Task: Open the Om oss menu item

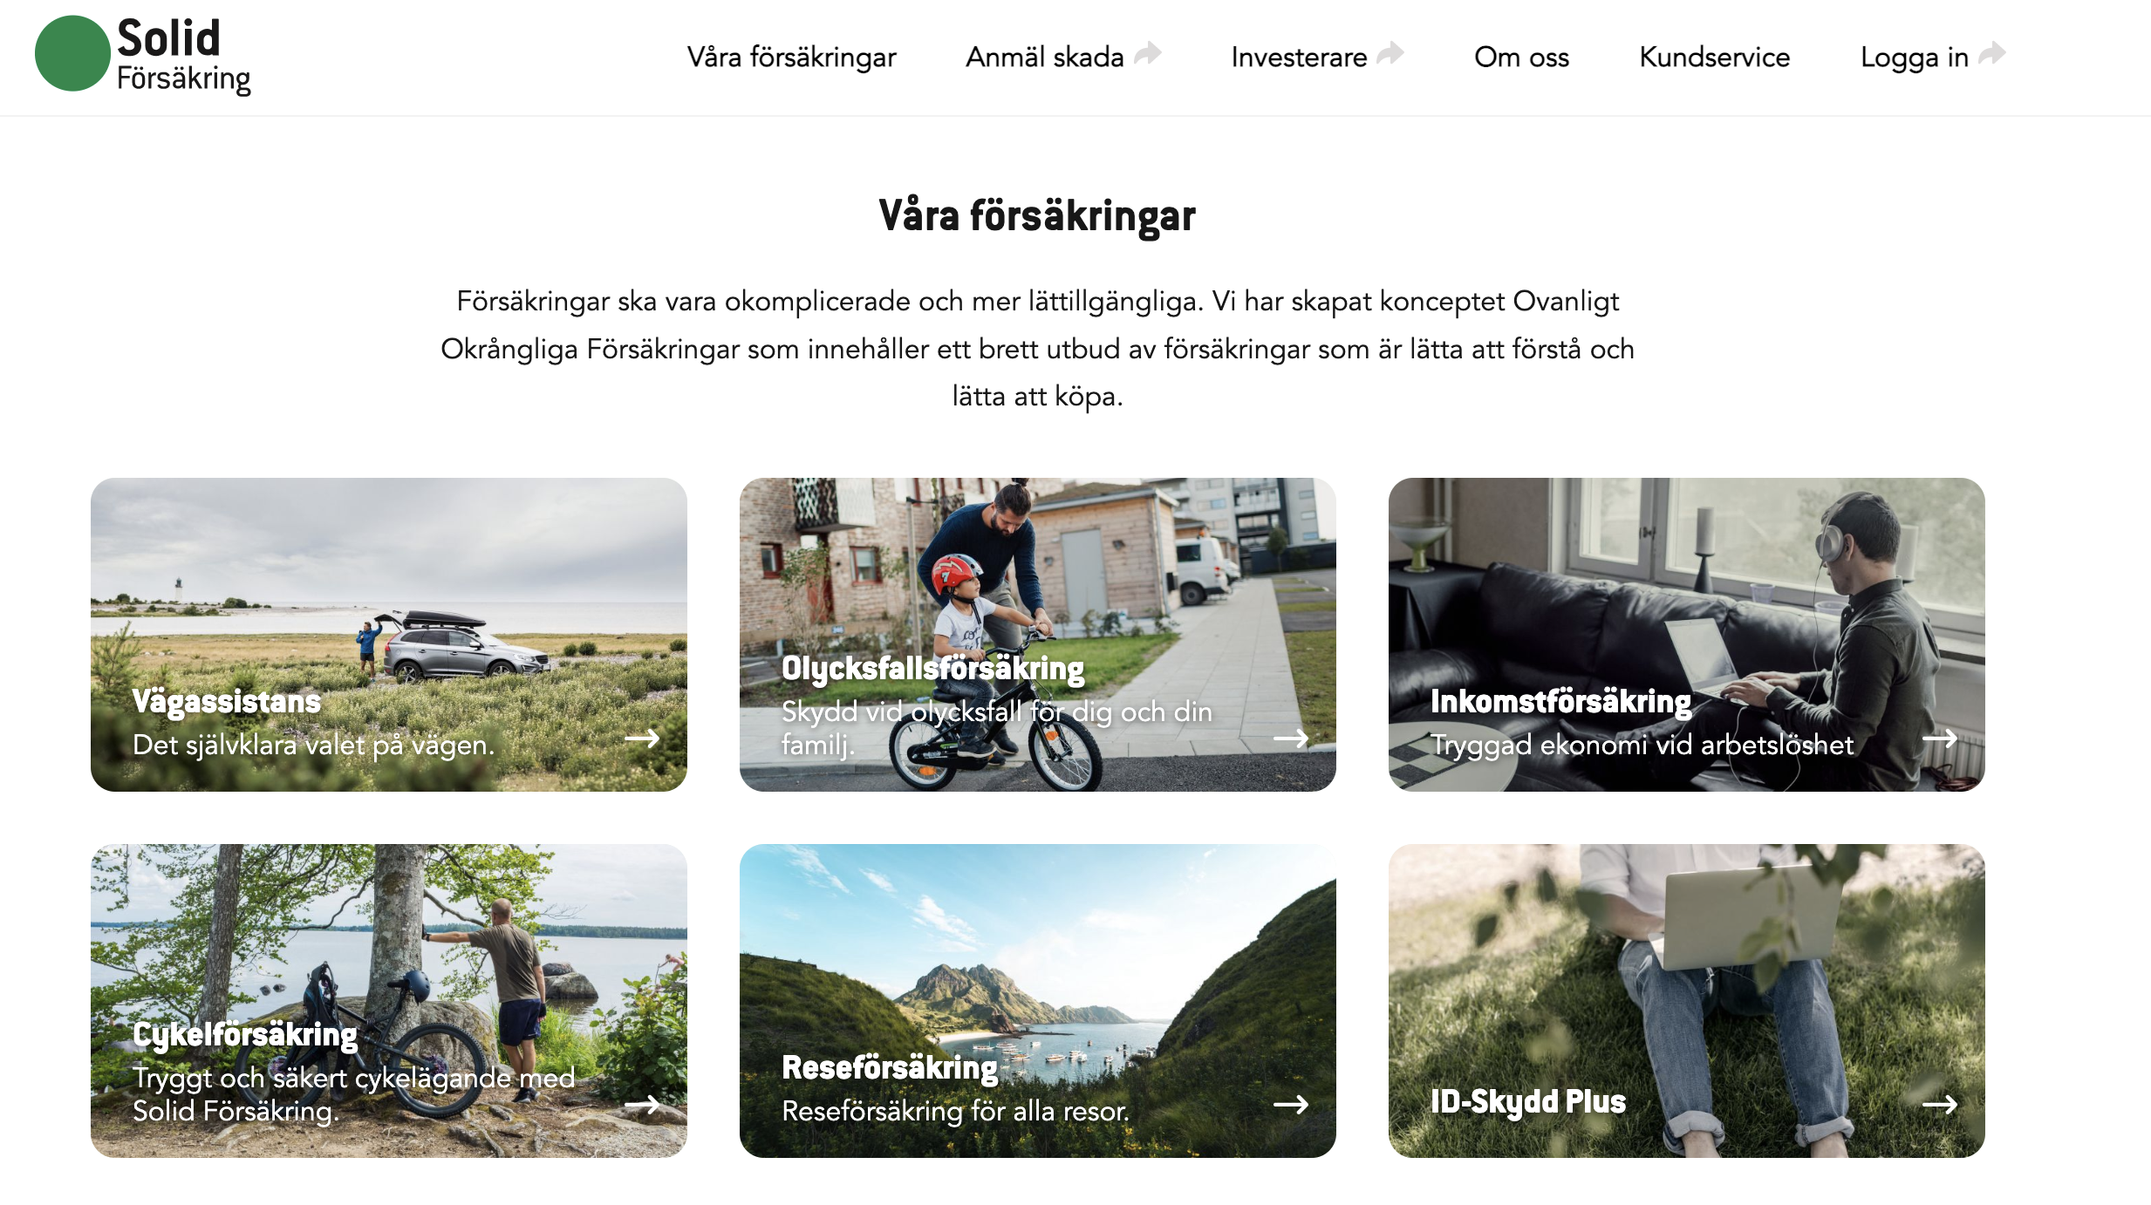Action: (1521, 57)
